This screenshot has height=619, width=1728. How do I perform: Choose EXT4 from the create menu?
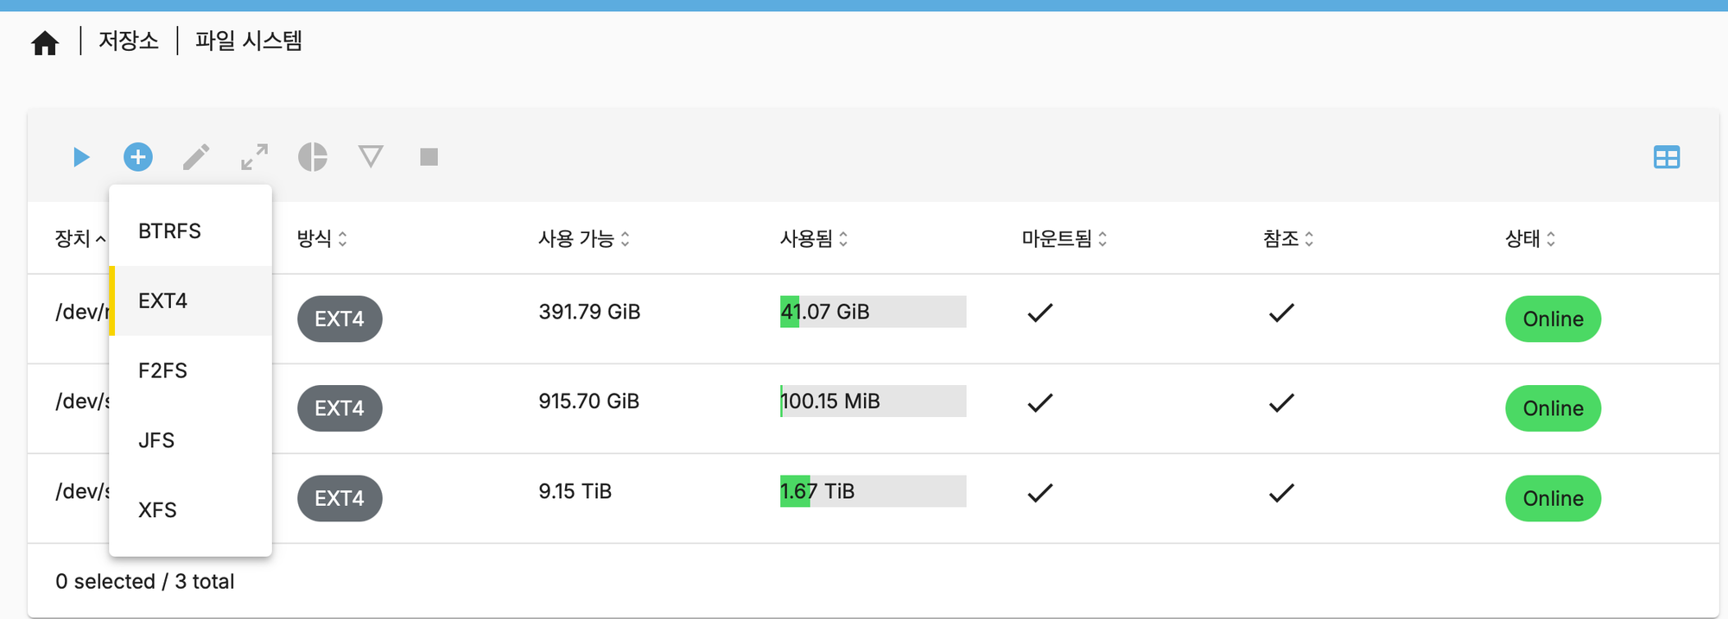point(190,300)
